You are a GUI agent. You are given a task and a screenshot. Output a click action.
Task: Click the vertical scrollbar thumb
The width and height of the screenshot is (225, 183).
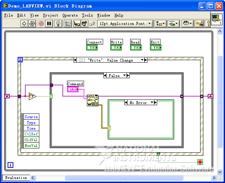tap(220, 102)
